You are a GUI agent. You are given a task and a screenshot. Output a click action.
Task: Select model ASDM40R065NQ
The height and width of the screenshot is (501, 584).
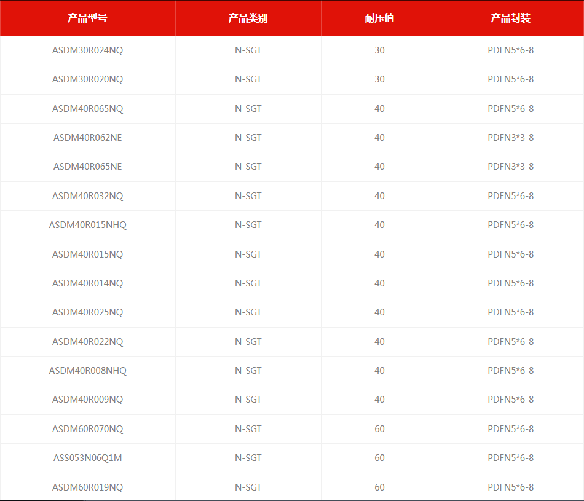tap(87, 109)
